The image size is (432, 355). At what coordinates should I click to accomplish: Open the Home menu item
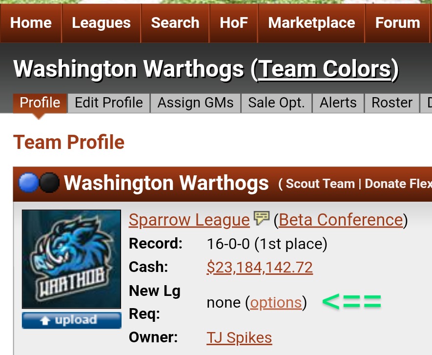[x=31, y=23]
